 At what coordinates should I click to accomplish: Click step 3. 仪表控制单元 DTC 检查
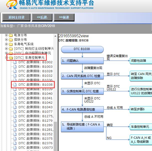(82, 91)
